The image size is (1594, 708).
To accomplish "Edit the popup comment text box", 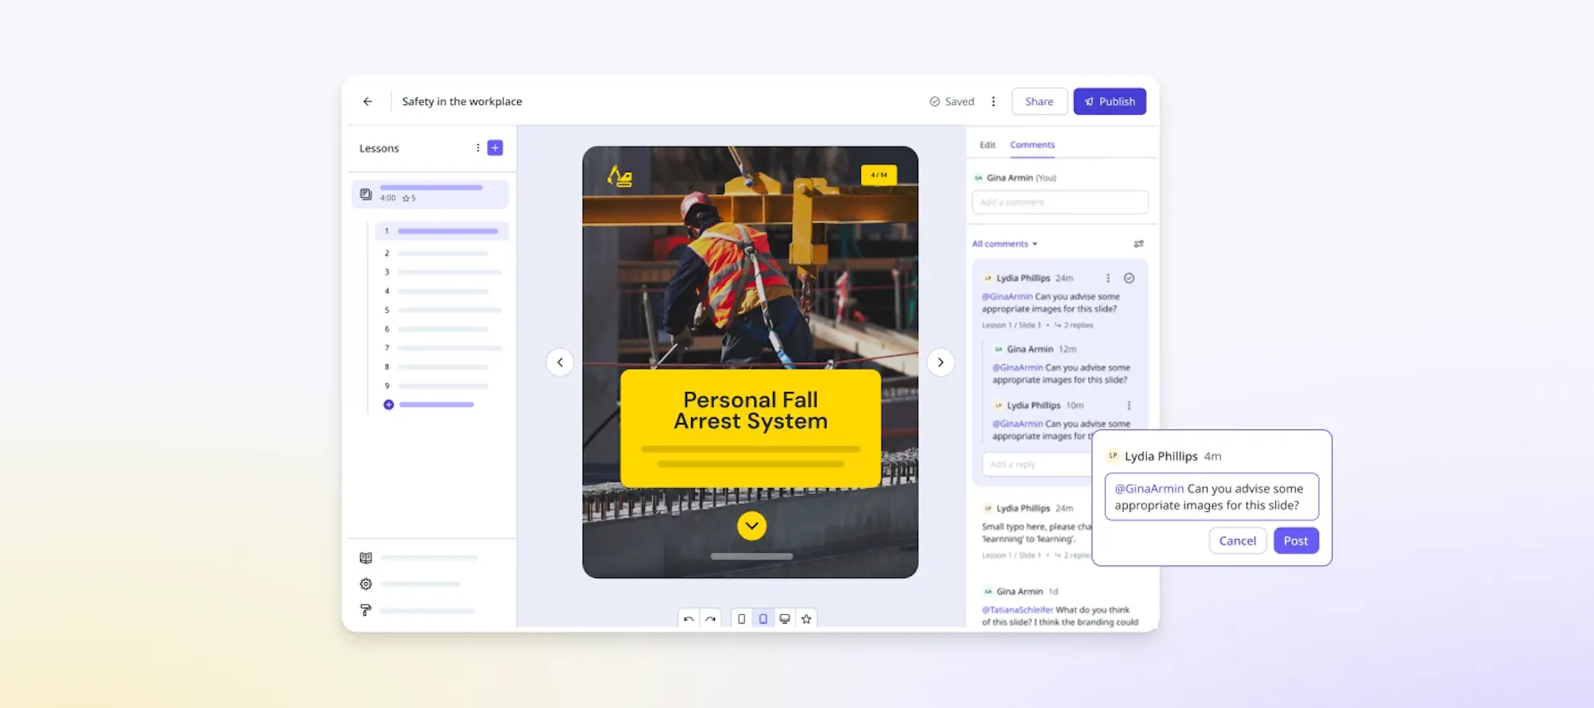I will [1211, 497].
